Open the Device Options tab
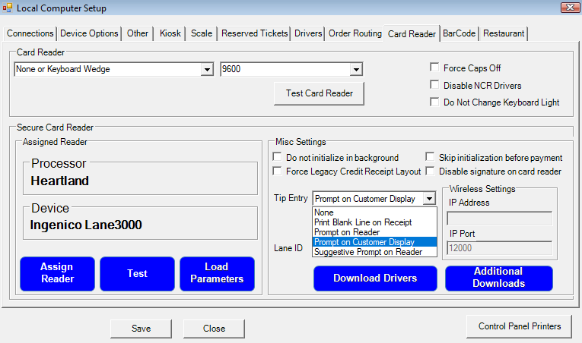The width and height of the screenshot is (582, 343). [89, 33]
